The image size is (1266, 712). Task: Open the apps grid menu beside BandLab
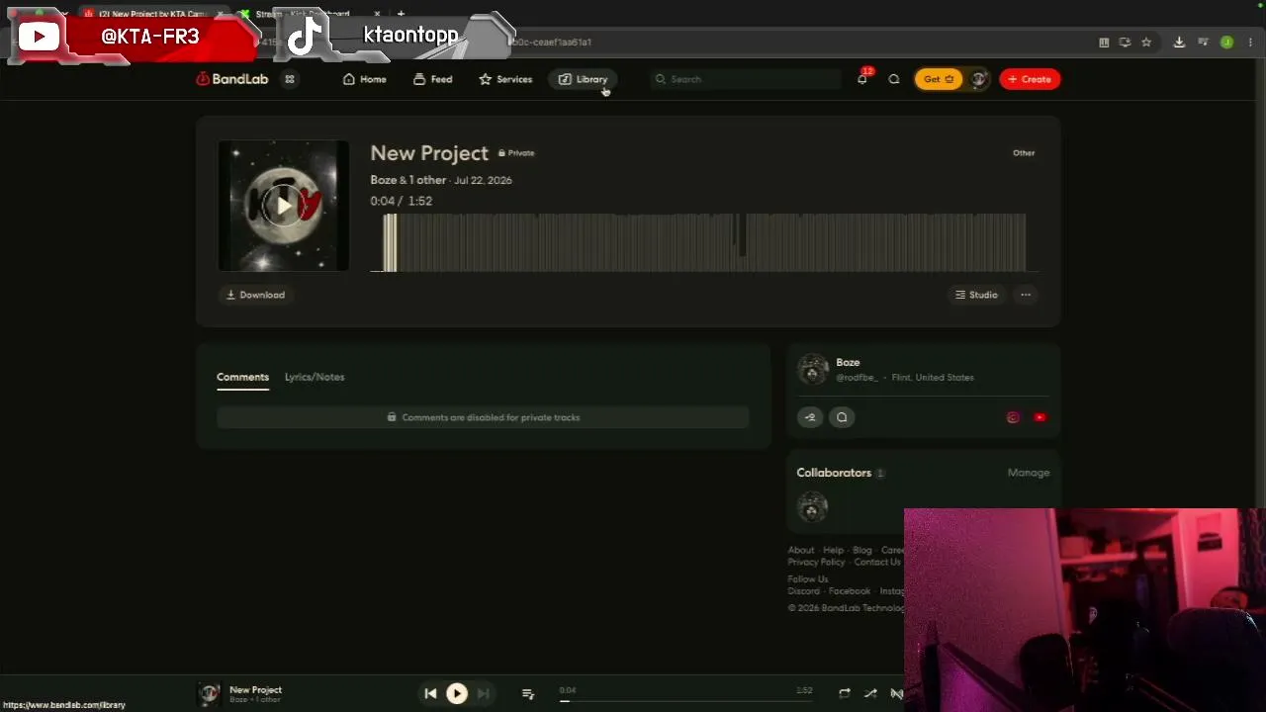pyautogui.click(x=290, y=79)
